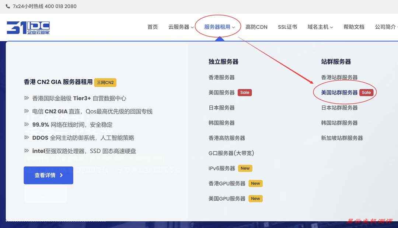Open the 服务器租用 menu item
Viewport: 398px width, 228px height.
click(x=217, y=27)
